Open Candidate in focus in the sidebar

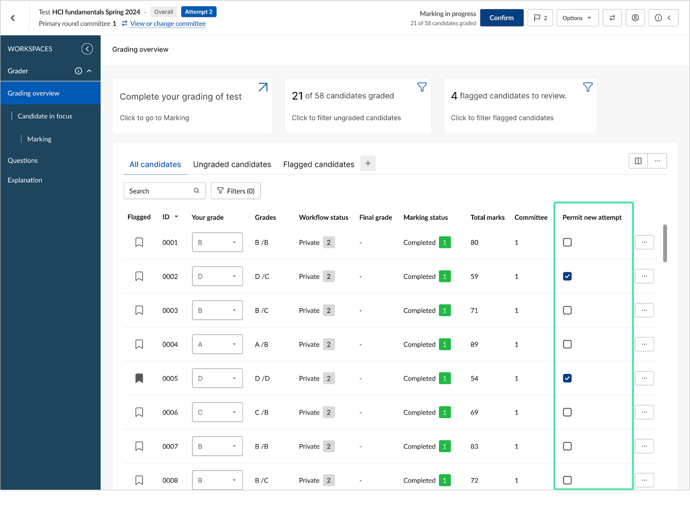click(x=45, y=116)
